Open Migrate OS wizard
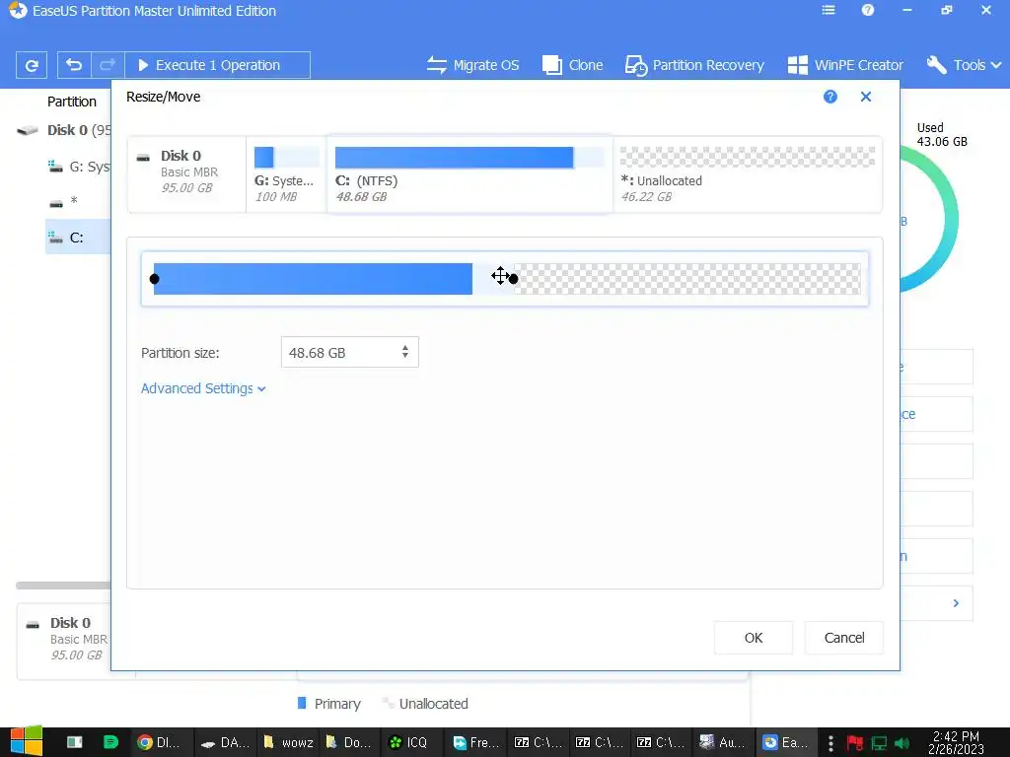The height and width of the screenshot is (757, 1010). pyautogui.click(x=472, y=65)
